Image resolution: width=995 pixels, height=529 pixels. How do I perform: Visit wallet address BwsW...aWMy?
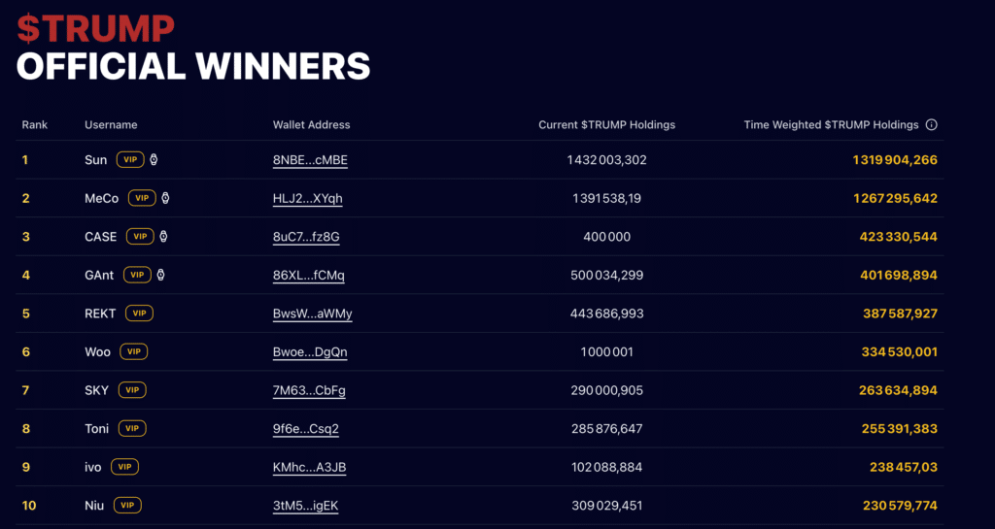pyautogui.click(x=312, y=314)
